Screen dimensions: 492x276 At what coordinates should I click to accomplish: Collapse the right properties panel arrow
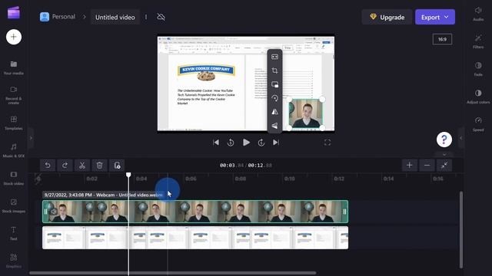point(461,138)
